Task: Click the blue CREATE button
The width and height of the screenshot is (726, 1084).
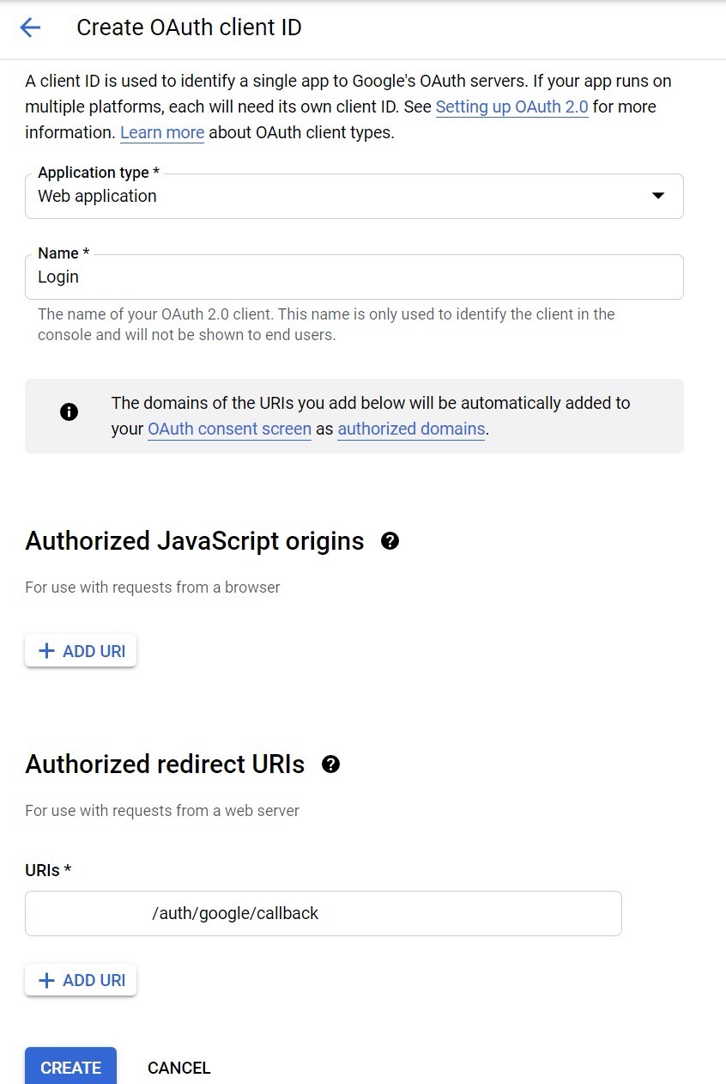Action: tap(70, 1066)
